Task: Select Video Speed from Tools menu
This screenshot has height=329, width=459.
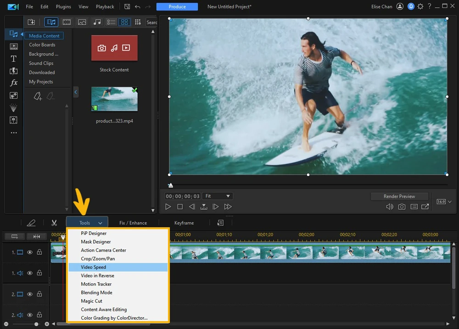Action: tap(94, 267)
